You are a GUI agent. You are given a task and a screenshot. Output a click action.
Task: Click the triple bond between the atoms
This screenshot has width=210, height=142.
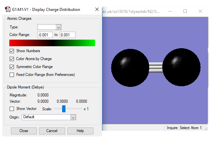tap(156, 67)
